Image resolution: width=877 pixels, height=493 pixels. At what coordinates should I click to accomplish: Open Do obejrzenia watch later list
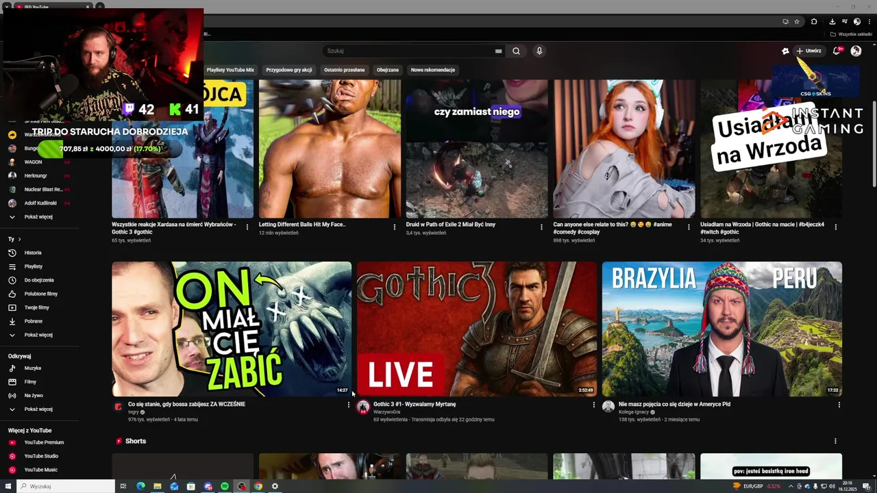tap(39, 280)
